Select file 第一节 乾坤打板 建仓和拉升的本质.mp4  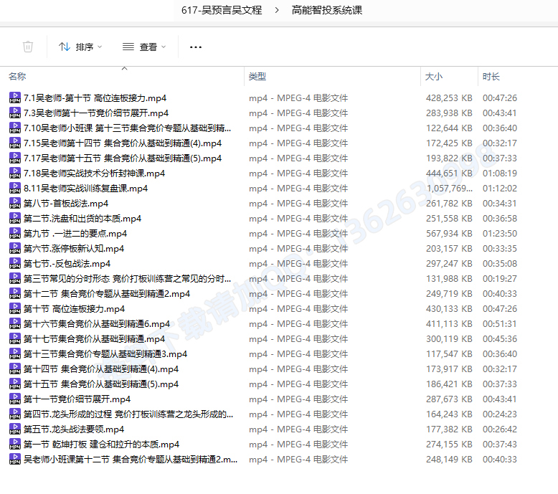101,445
